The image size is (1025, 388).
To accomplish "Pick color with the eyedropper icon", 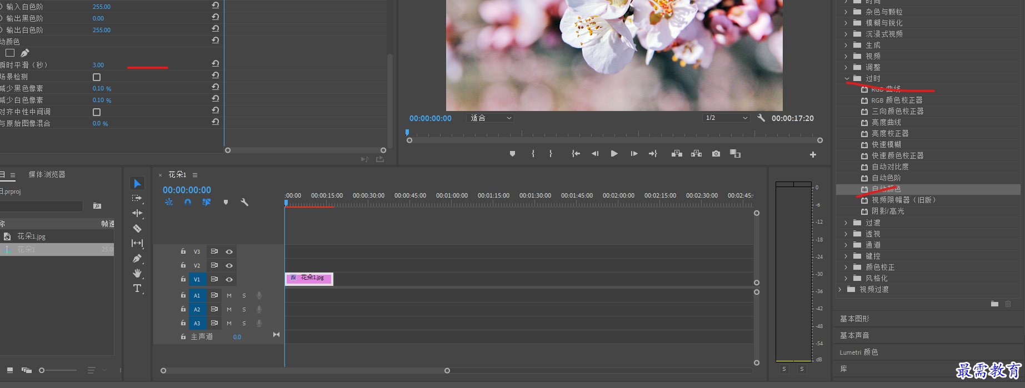I will tap(25, 53).
